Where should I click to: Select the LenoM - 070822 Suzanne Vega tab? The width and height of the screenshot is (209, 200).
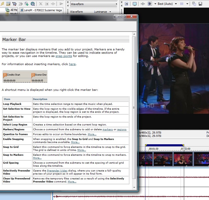click(x=41, y=10)
